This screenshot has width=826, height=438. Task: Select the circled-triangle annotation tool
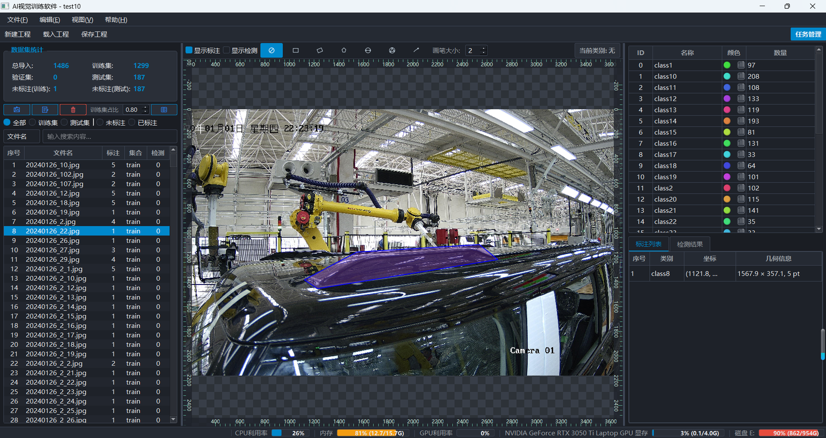point(392,50)
